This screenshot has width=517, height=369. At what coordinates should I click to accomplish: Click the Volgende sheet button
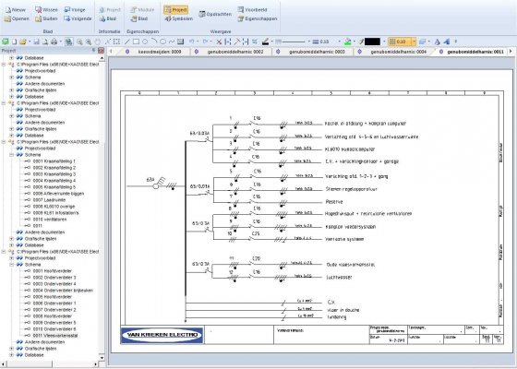(78, 18)
